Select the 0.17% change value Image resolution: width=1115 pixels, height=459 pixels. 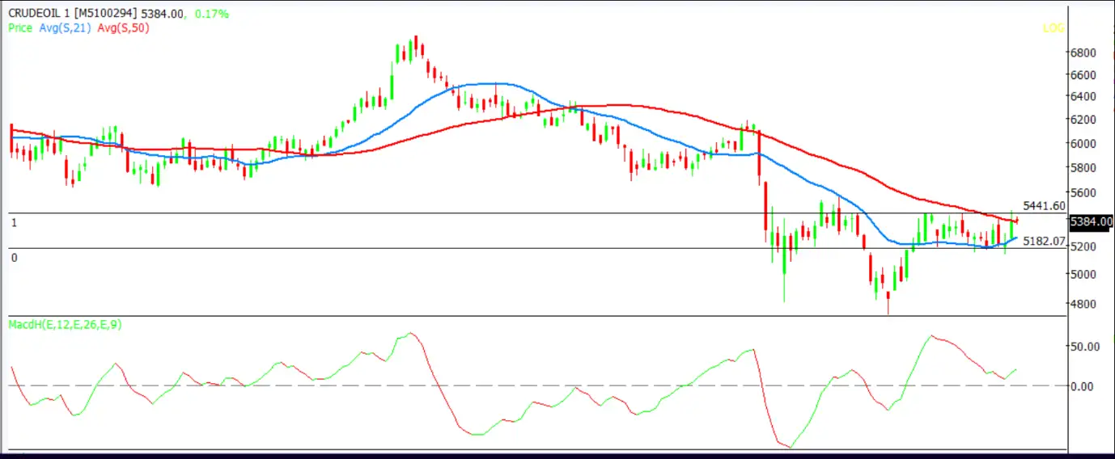[x=212, y=14]
